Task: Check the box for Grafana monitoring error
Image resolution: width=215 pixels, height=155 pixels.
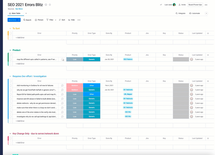Action: (x=10, y=85)
